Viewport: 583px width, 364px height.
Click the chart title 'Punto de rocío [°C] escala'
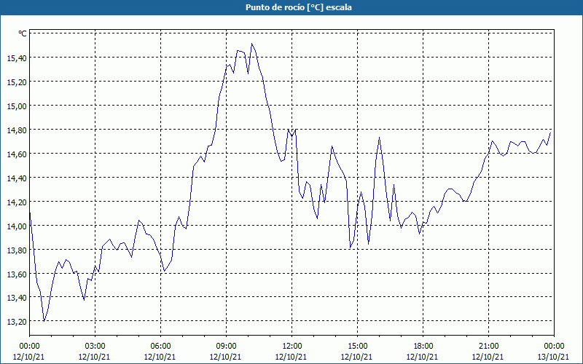(299, 7)
